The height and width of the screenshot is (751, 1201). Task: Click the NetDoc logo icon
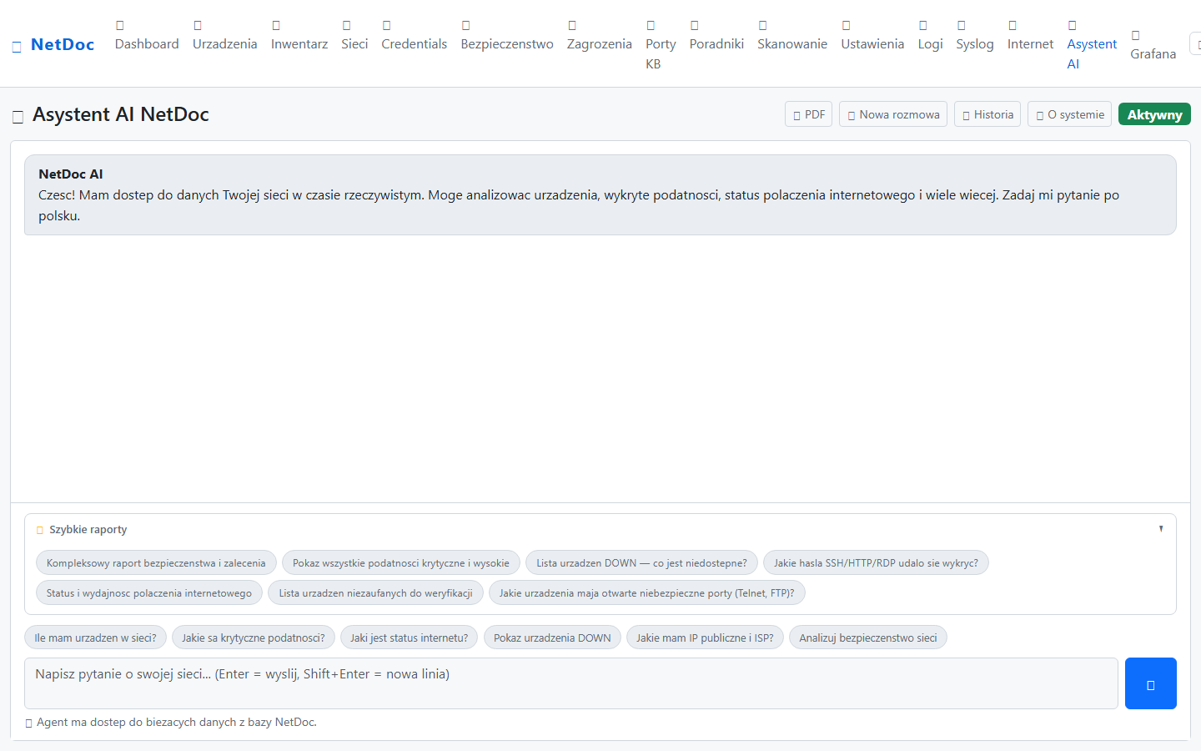[17, 47]
